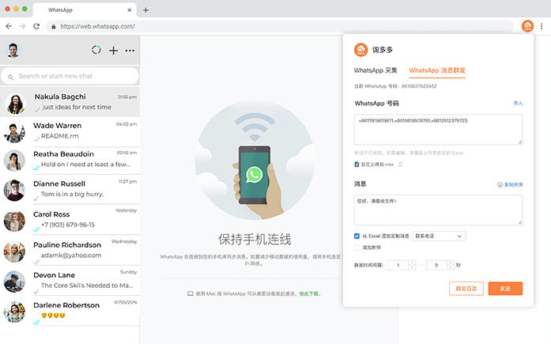Click the xlsx file icon

357,164
